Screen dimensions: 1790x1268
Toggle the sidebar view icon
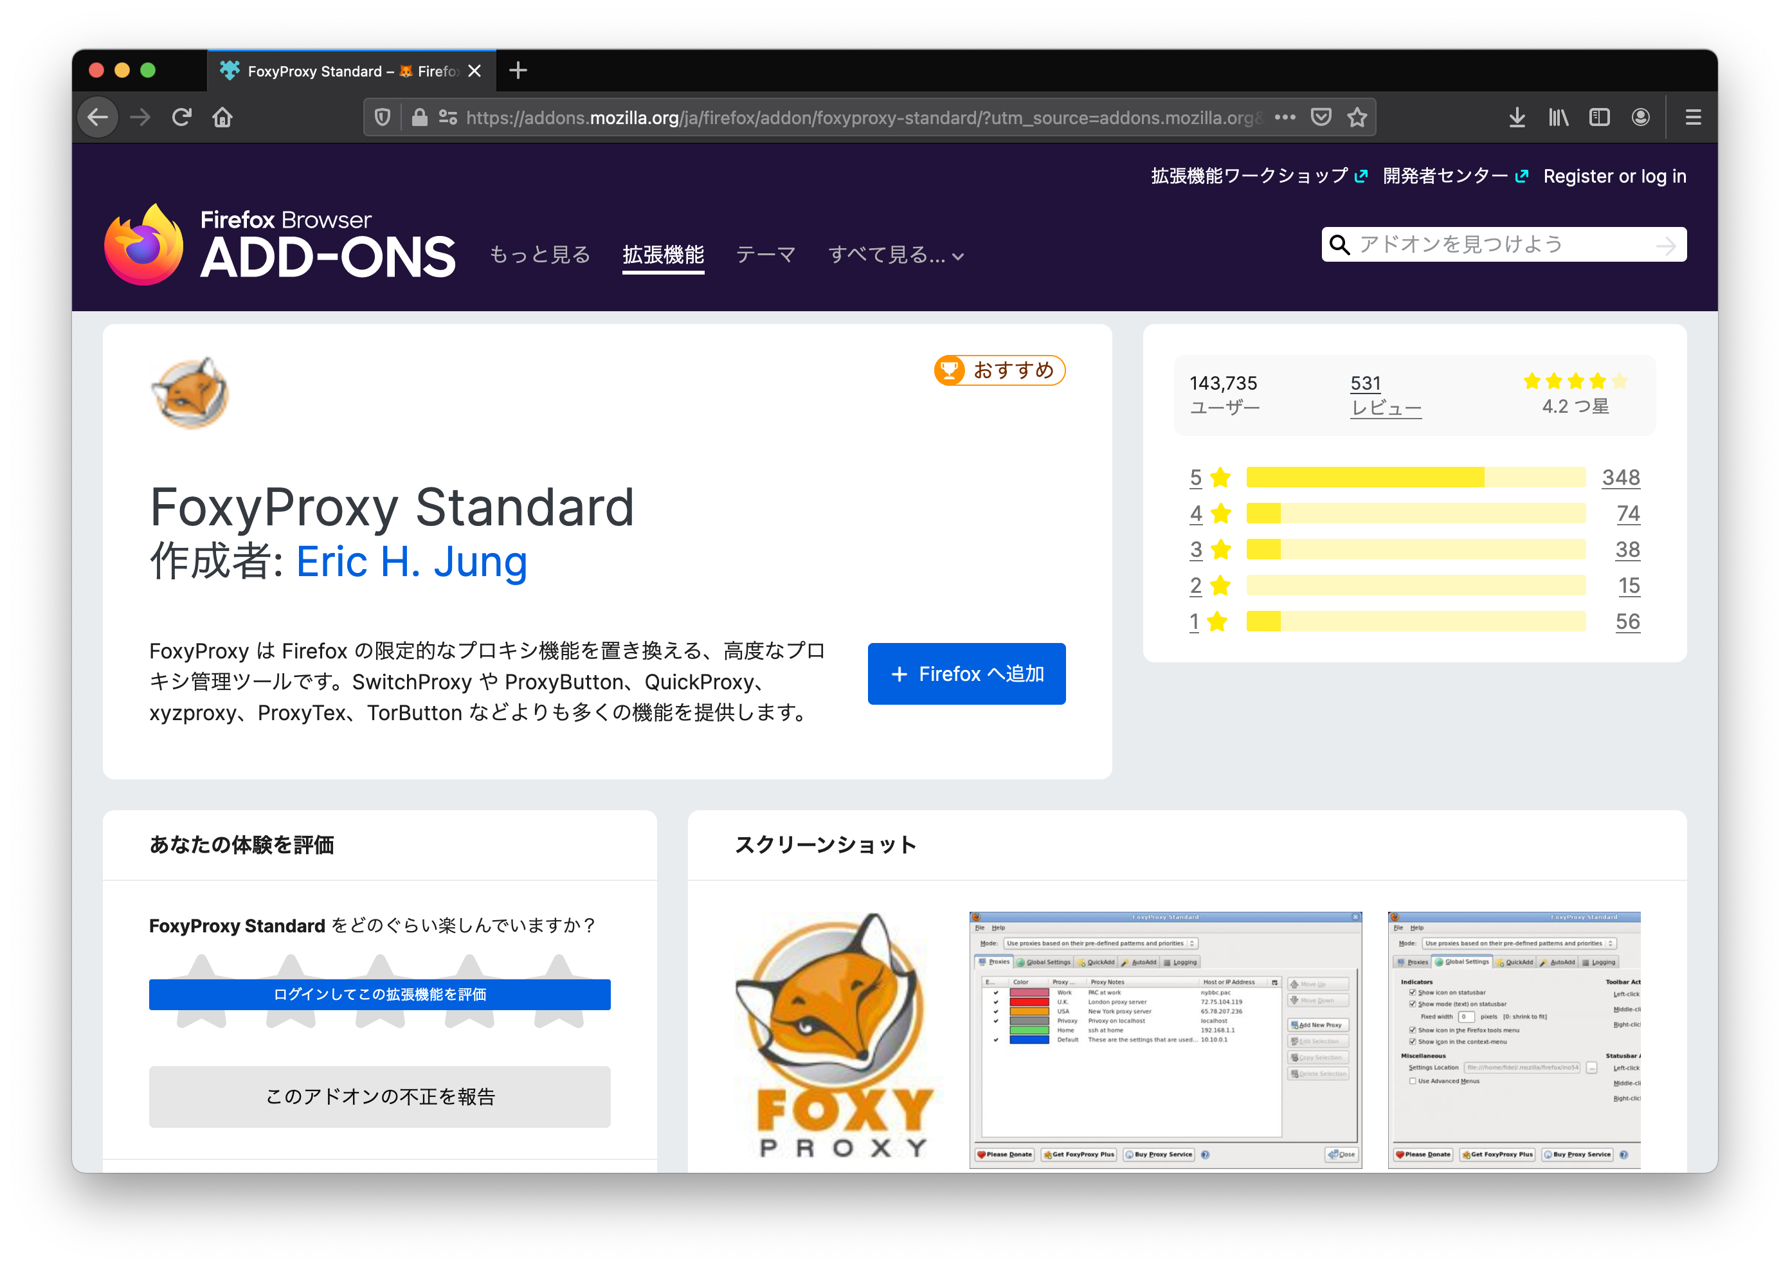[1600, 117]
